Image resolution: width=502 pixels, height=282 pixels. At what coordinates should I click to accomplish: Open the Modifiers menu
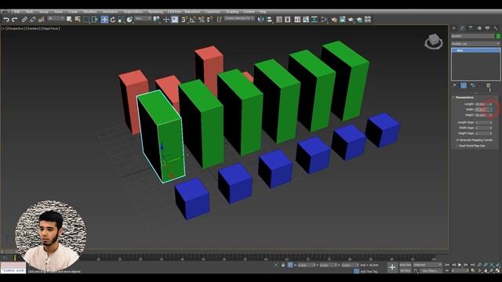coord(90,12)
